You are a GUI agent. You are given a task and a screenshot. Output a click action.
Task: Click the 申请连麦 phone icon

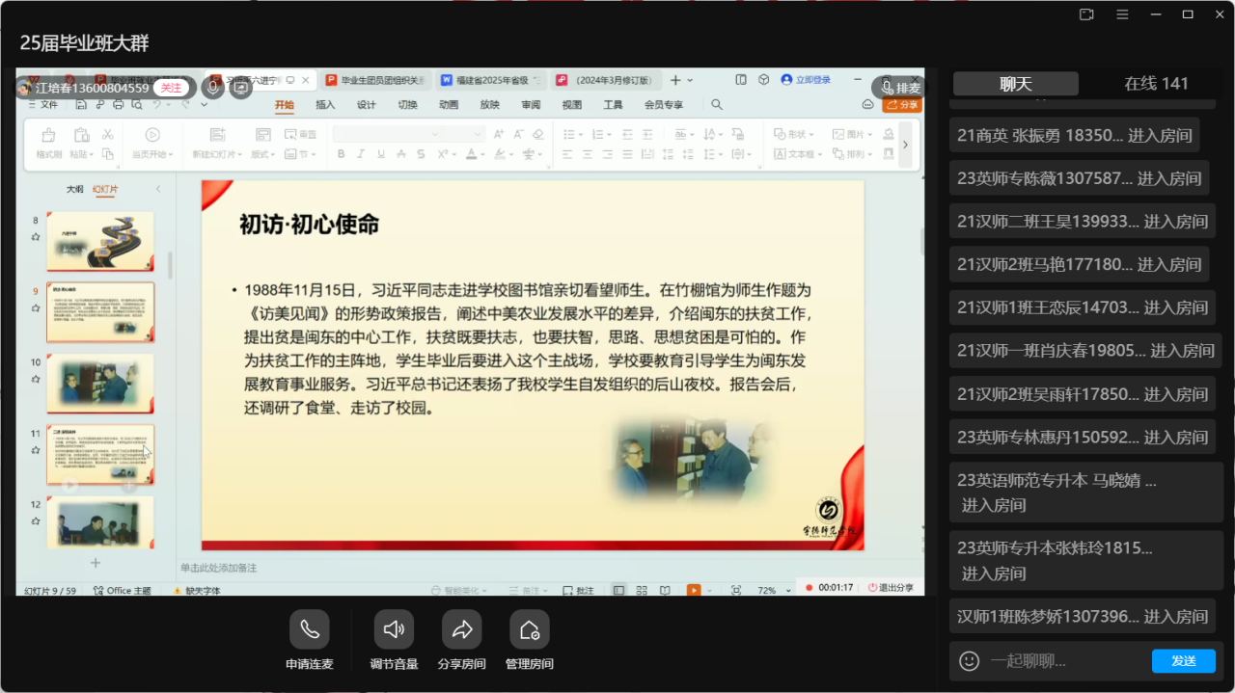(x=309, y=630)
